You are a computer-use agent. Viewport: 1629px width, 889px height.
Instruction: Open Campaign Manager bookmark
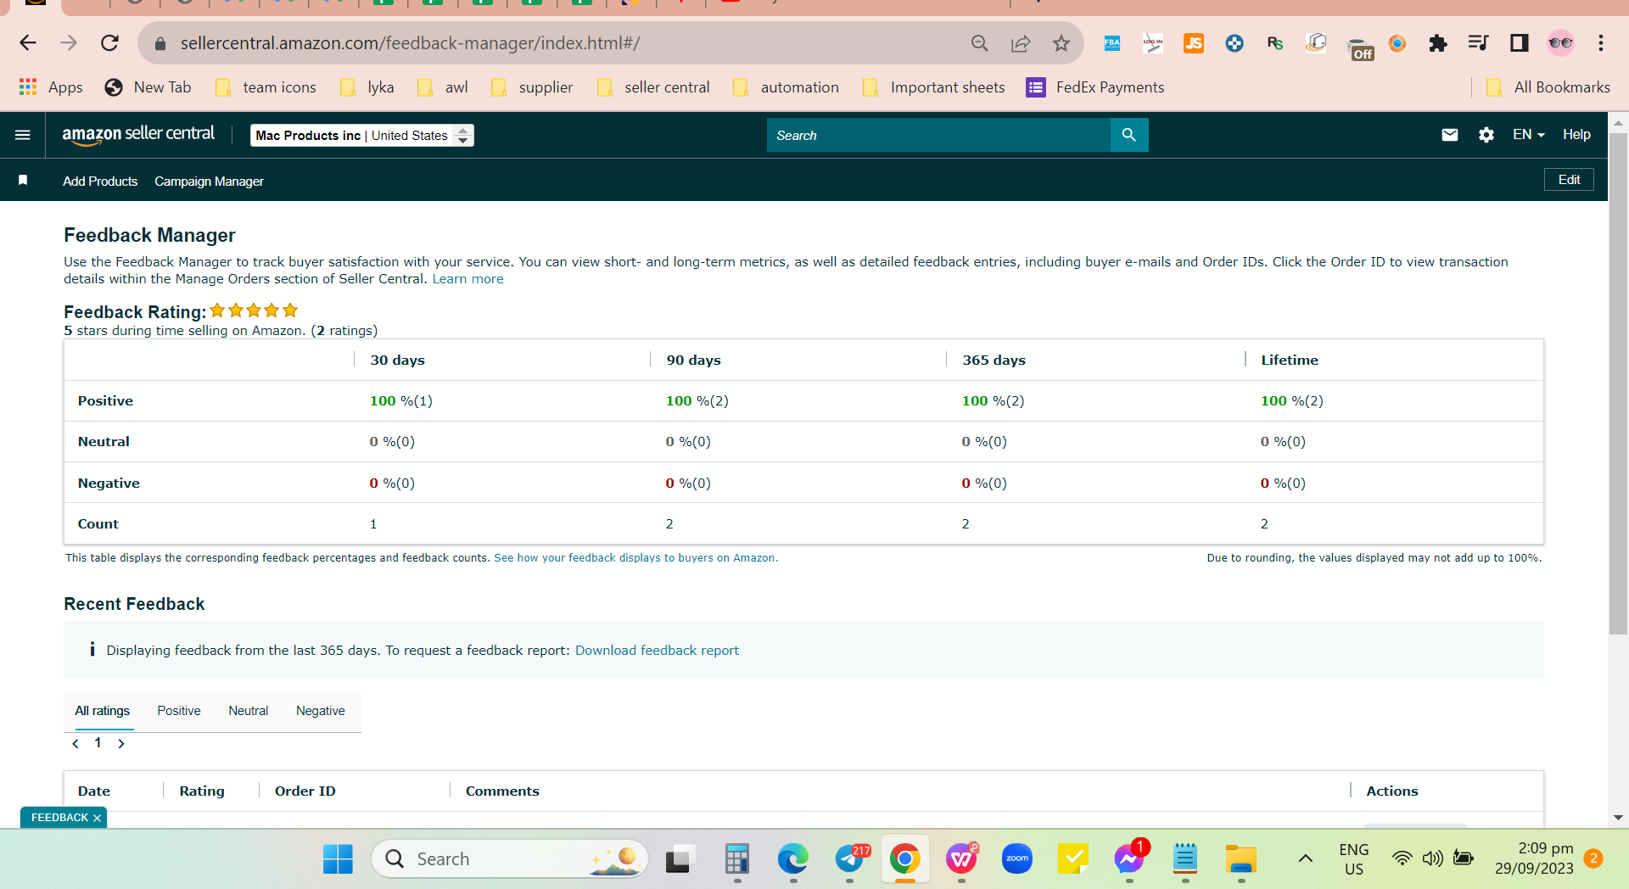[209, 182]
